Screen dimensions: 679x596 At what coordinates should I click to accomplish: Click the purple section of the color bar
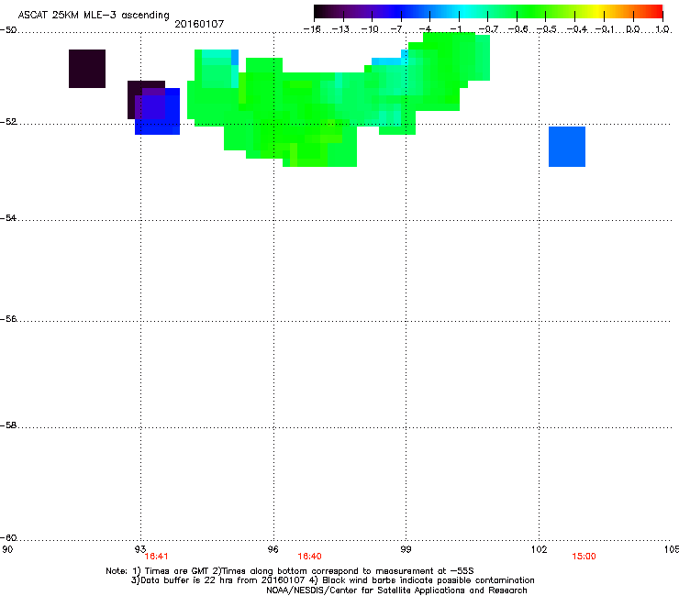click(373, 11)
